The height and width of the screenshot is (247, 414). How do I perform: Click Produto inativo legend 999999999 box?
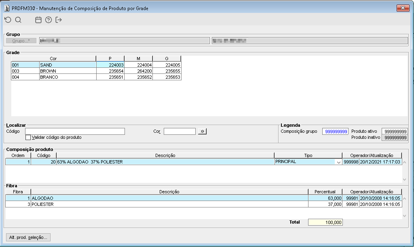(395, 137)
